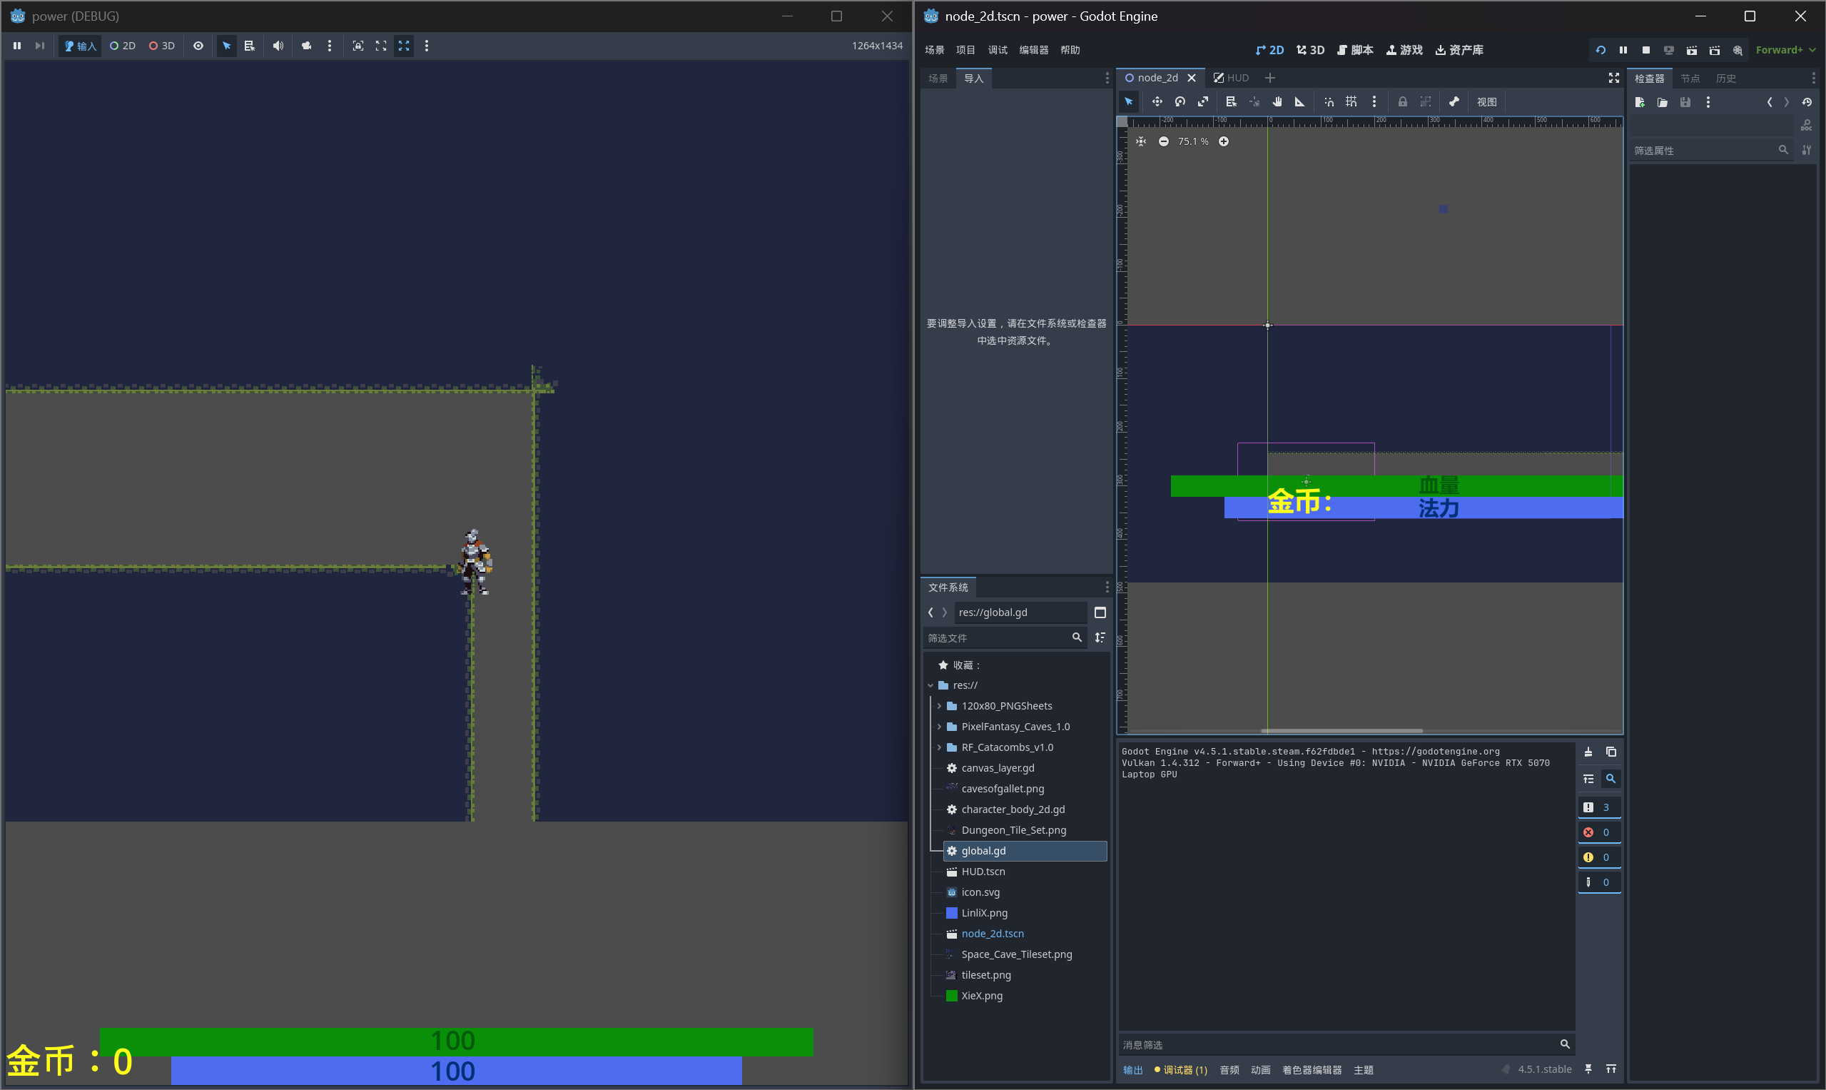Open the 调试 menu
Screen dimensions: 1826x1090
click(x=997, y=50)
